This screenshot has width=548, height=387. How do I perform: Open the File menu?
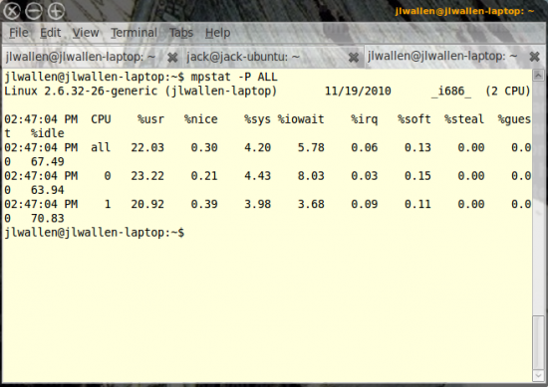coord(19,33)
